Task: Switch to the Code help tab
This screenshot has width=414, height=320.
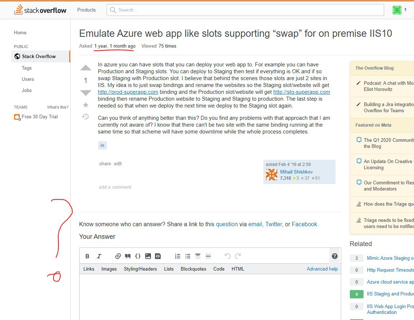Action: point(219,269)
